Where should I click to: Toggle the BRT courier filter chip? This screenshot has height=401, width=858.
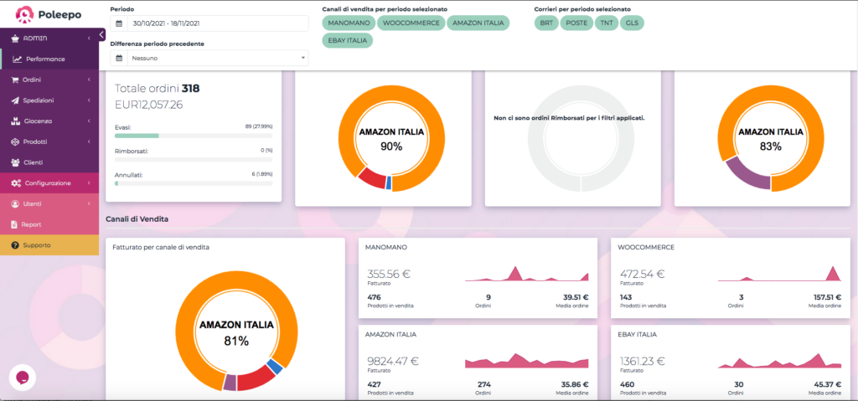pos(546,23)
